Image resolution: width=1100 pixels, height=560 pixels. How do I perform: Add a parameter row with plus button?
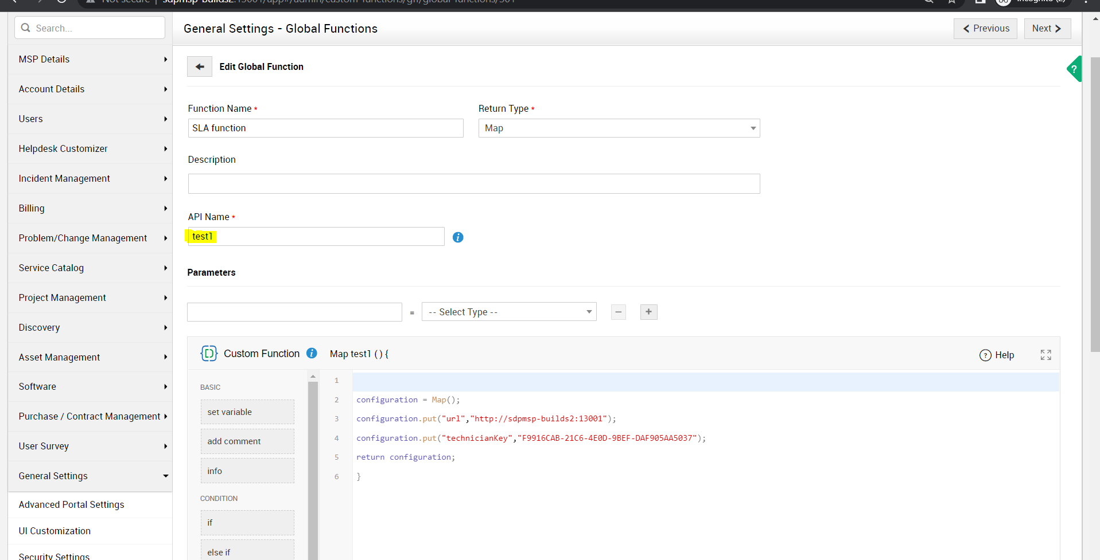click(648, 312)
